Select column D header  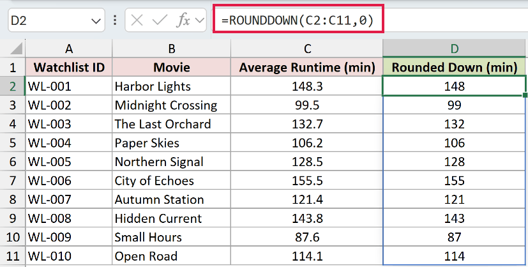coord(454,49)
